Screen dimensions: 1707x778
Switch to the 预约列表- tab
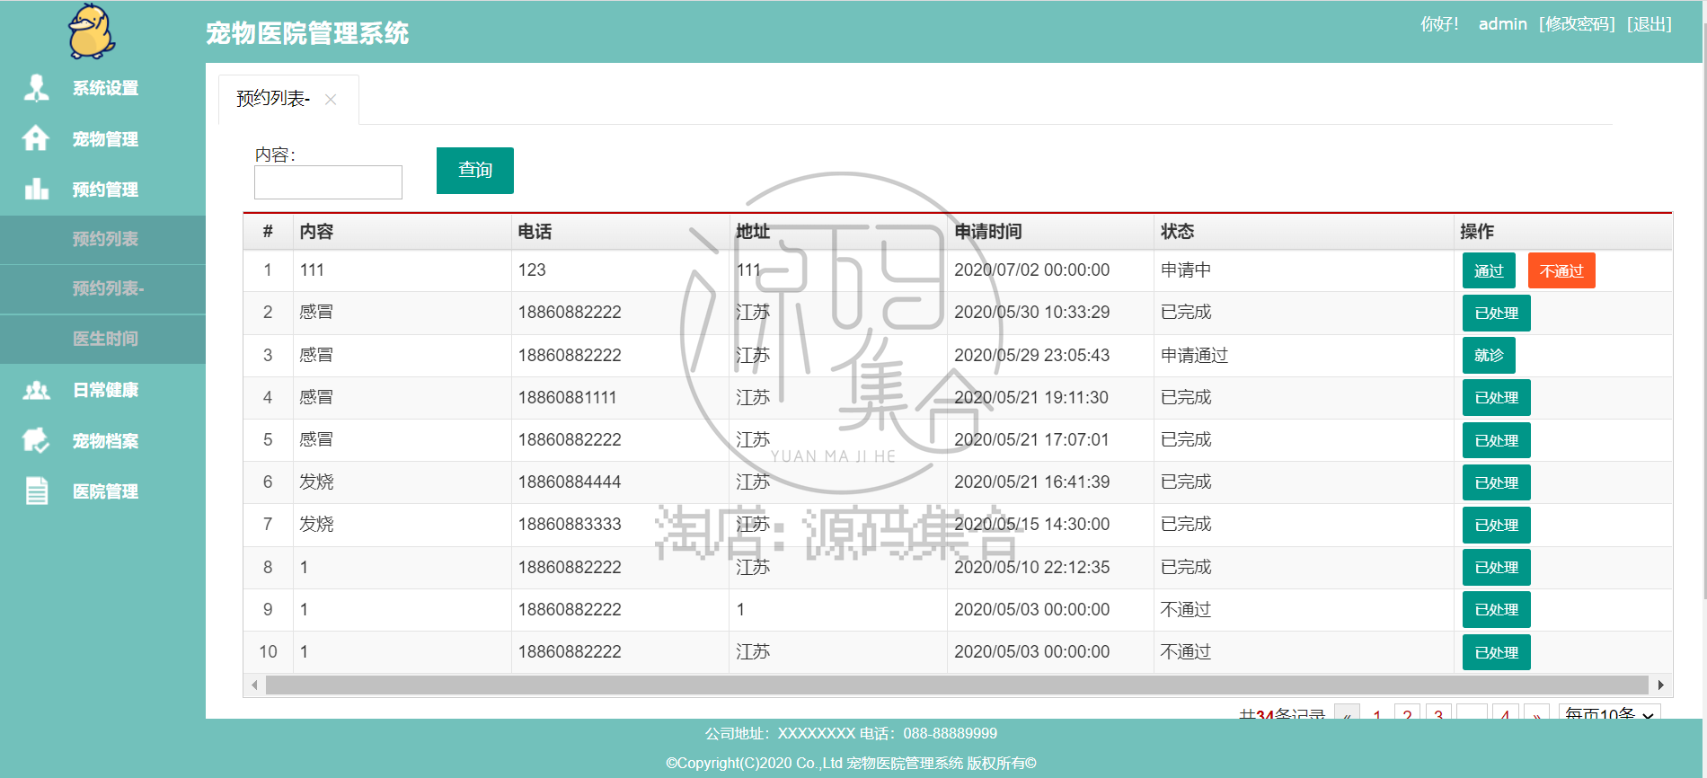pyautogui.click(x=273, y=99)
